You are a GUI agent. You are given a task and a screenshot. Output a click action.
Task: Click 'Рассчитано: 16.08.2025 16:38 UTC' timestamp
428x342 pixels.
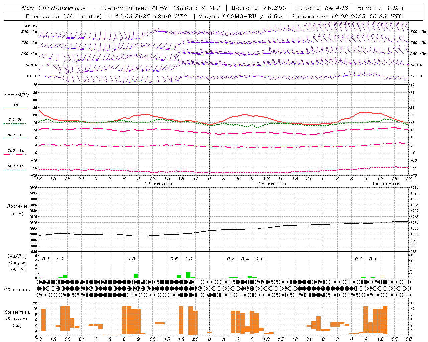pos(347,16)
